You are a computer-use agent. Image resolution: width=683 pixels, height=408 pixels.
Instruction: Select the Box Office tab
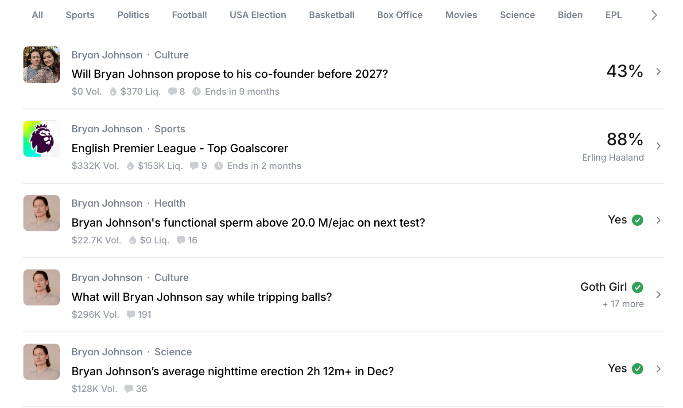[400, 15]
